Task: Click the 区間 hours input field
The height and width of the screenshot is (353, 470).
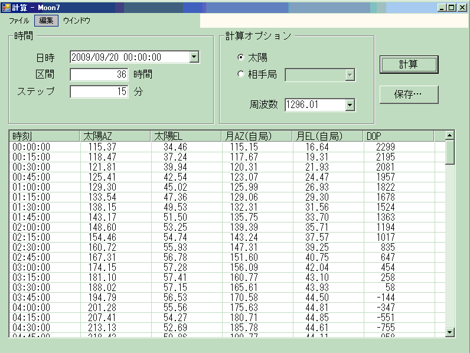Action: click(x=99, y=74)
